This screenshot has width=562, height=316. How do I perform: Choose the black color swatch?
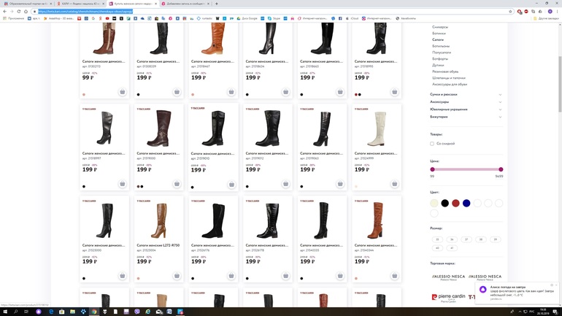pyautogui.click(x=444, y=203)
